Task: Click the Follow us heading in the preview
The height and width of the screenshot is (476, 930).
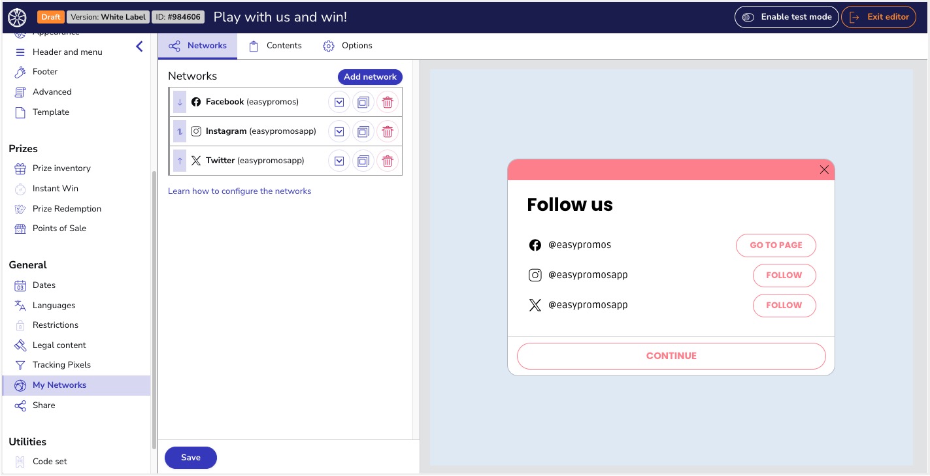Action: click(x=570, y=205)
